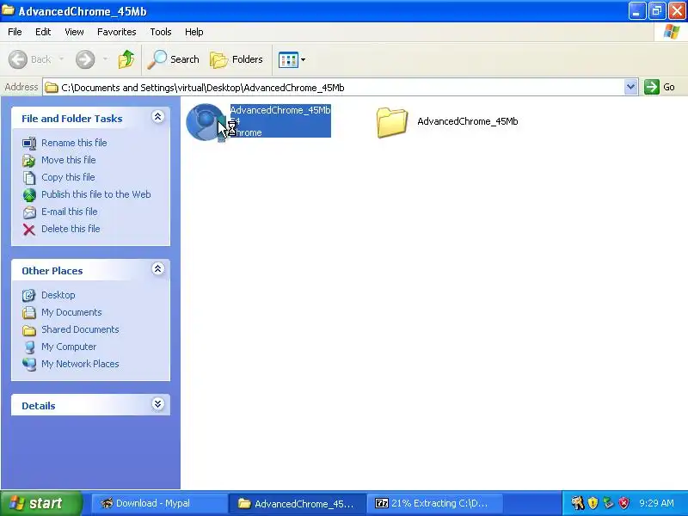Open the View menu
Screen dimensions: 688x516
(74, 32)
